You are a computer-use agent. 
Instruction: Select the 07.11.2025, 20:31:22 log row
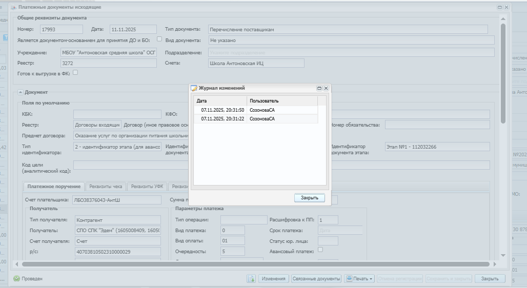click(x=255, y=118)
